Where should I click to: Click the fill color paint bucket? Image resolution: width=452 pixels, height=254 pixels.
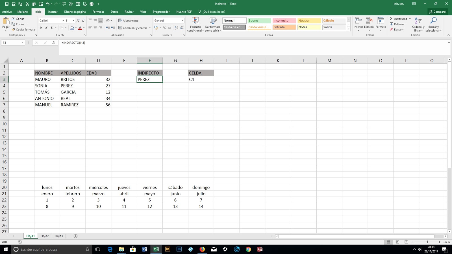point(72,28)
